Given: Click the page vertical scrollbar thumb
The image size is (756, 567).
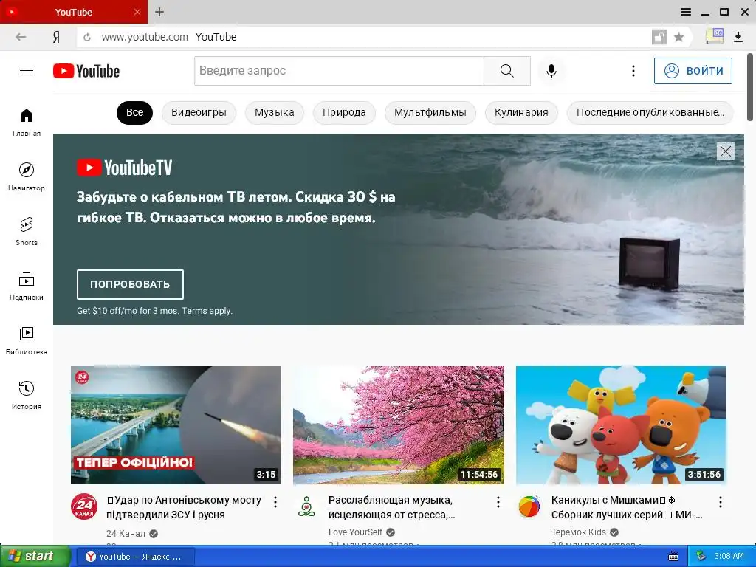Looking at the screenshot, I should [750, 87].
